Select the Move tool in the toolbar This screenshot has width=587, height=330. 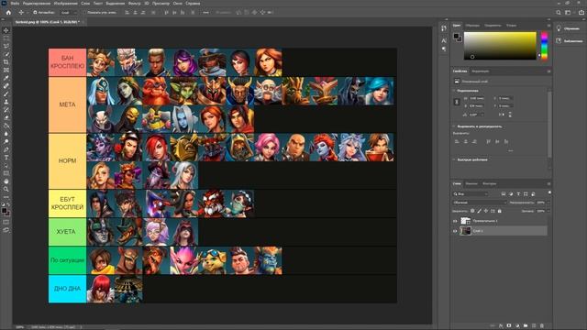click(6, 30)
